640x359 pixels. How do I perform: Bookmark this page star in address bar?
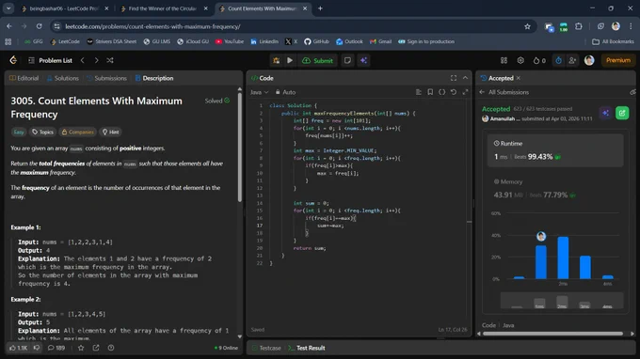click(527, 26)
